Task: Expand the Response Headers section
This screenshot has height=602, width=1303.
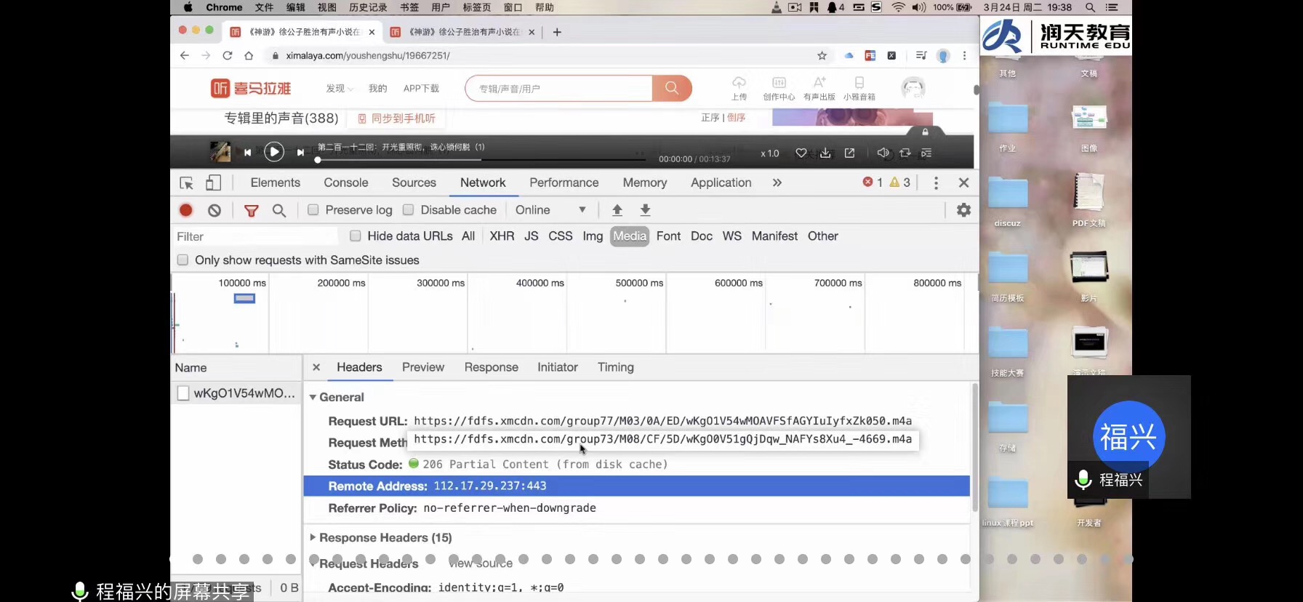Action: point(313,537)
